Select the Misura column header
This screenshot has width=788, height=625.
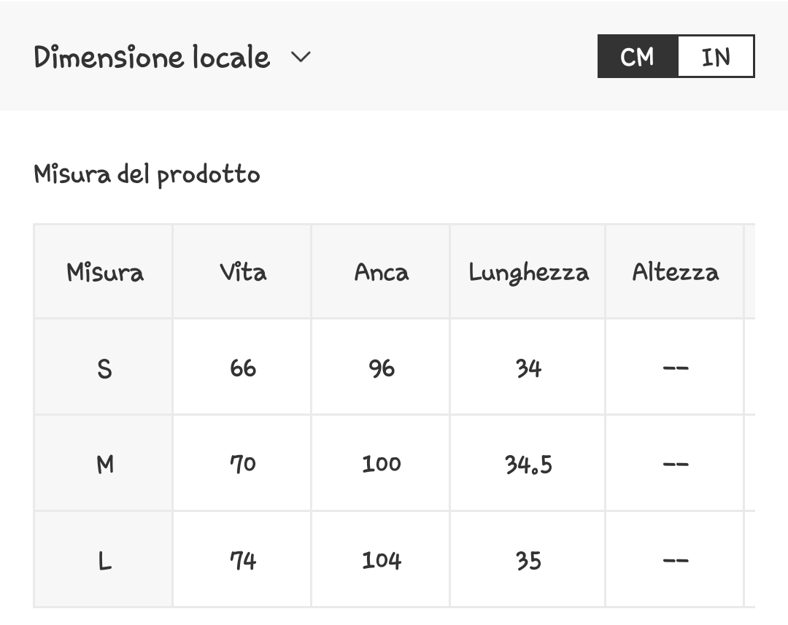[104, 272]
